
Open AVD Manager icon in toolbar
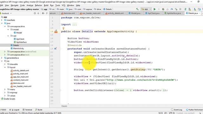(x=190, y=9)
